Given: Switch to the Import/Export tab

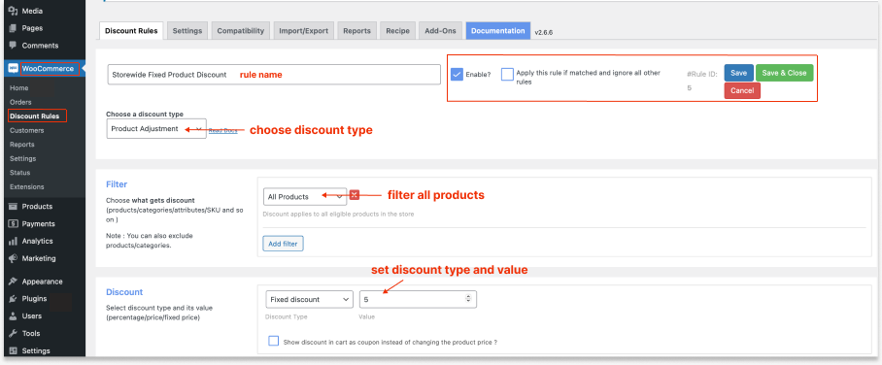Looking at the screenshot, I should click(x=304, y=31).
